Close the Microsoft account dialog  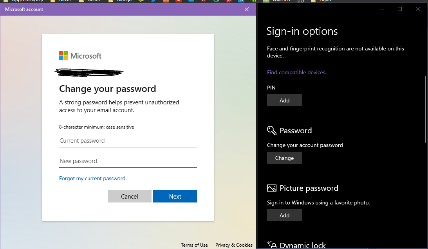[246, 9]
